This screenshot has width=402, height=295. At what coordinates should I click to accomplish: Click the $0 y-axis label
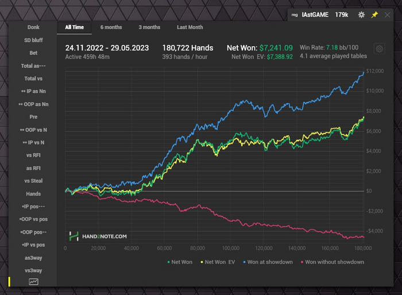(x=369, y=191)
